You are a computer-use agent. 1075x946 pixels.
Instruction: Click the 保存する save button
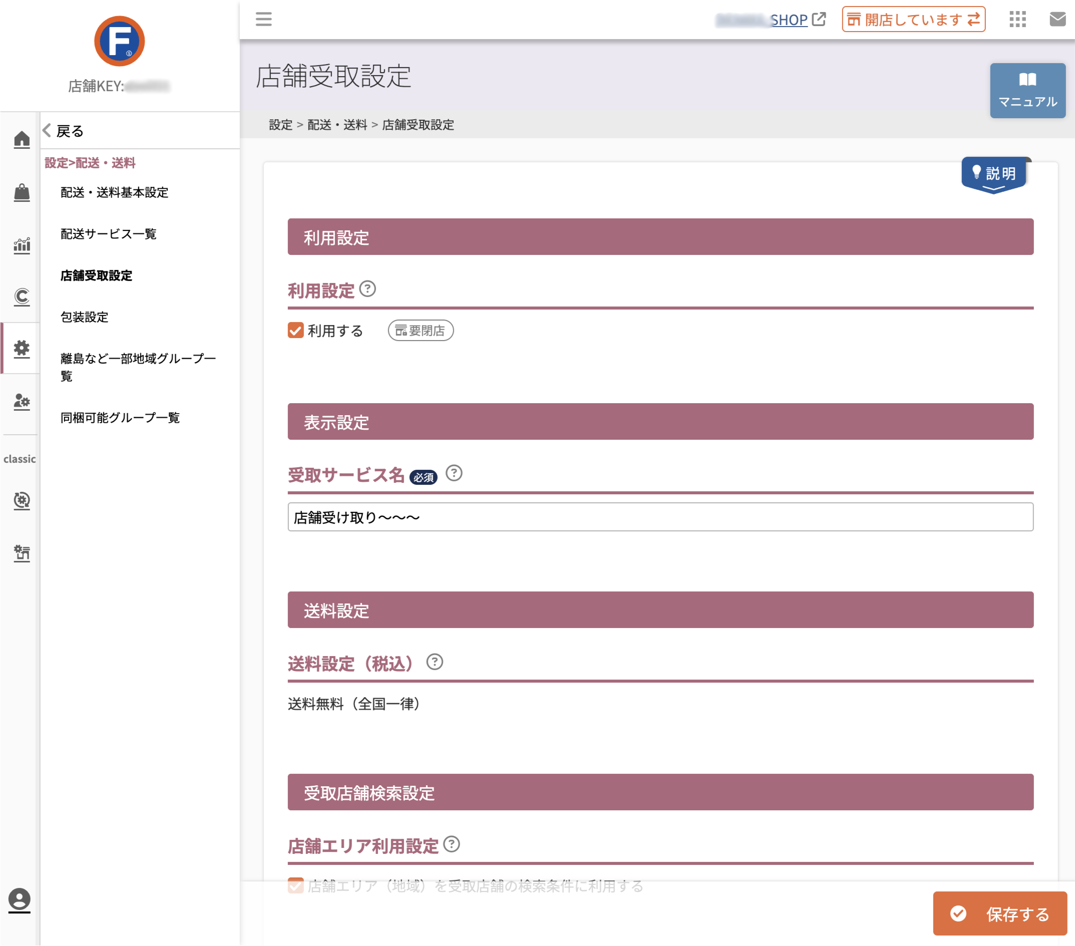(1000, 913)
